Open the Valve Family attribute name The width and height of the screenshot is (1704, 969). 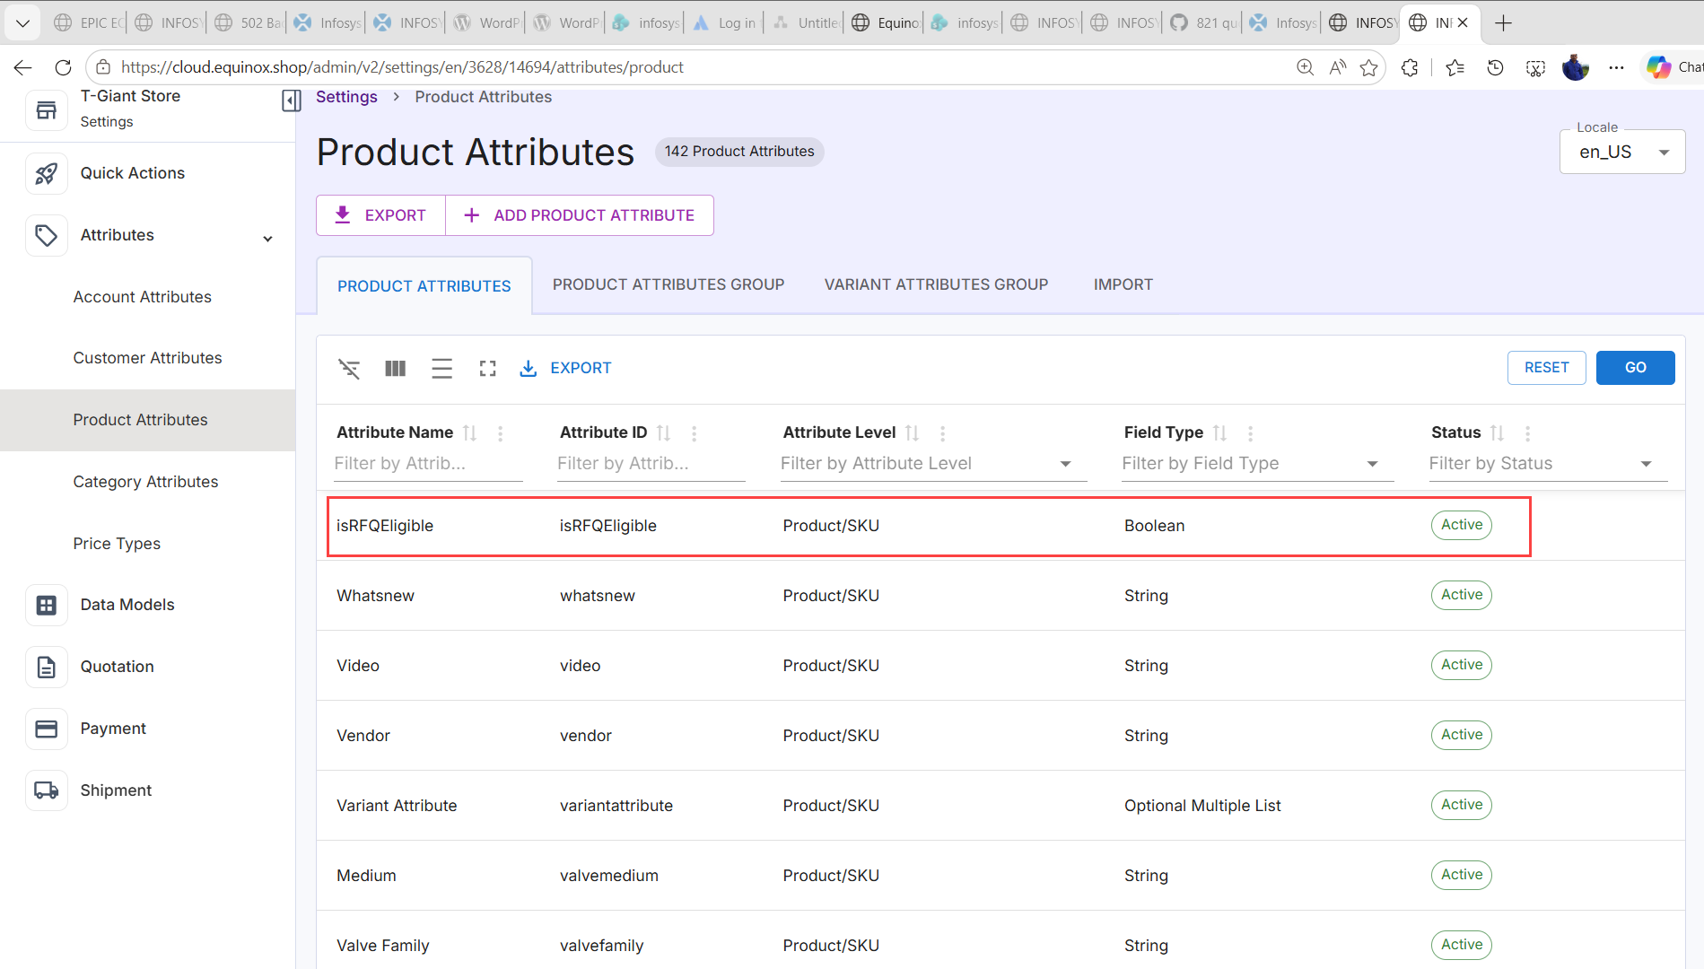point(383,946)
